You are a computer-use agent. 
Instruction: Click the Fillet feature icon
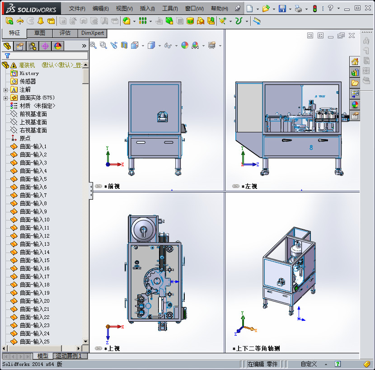pos(127,21)
